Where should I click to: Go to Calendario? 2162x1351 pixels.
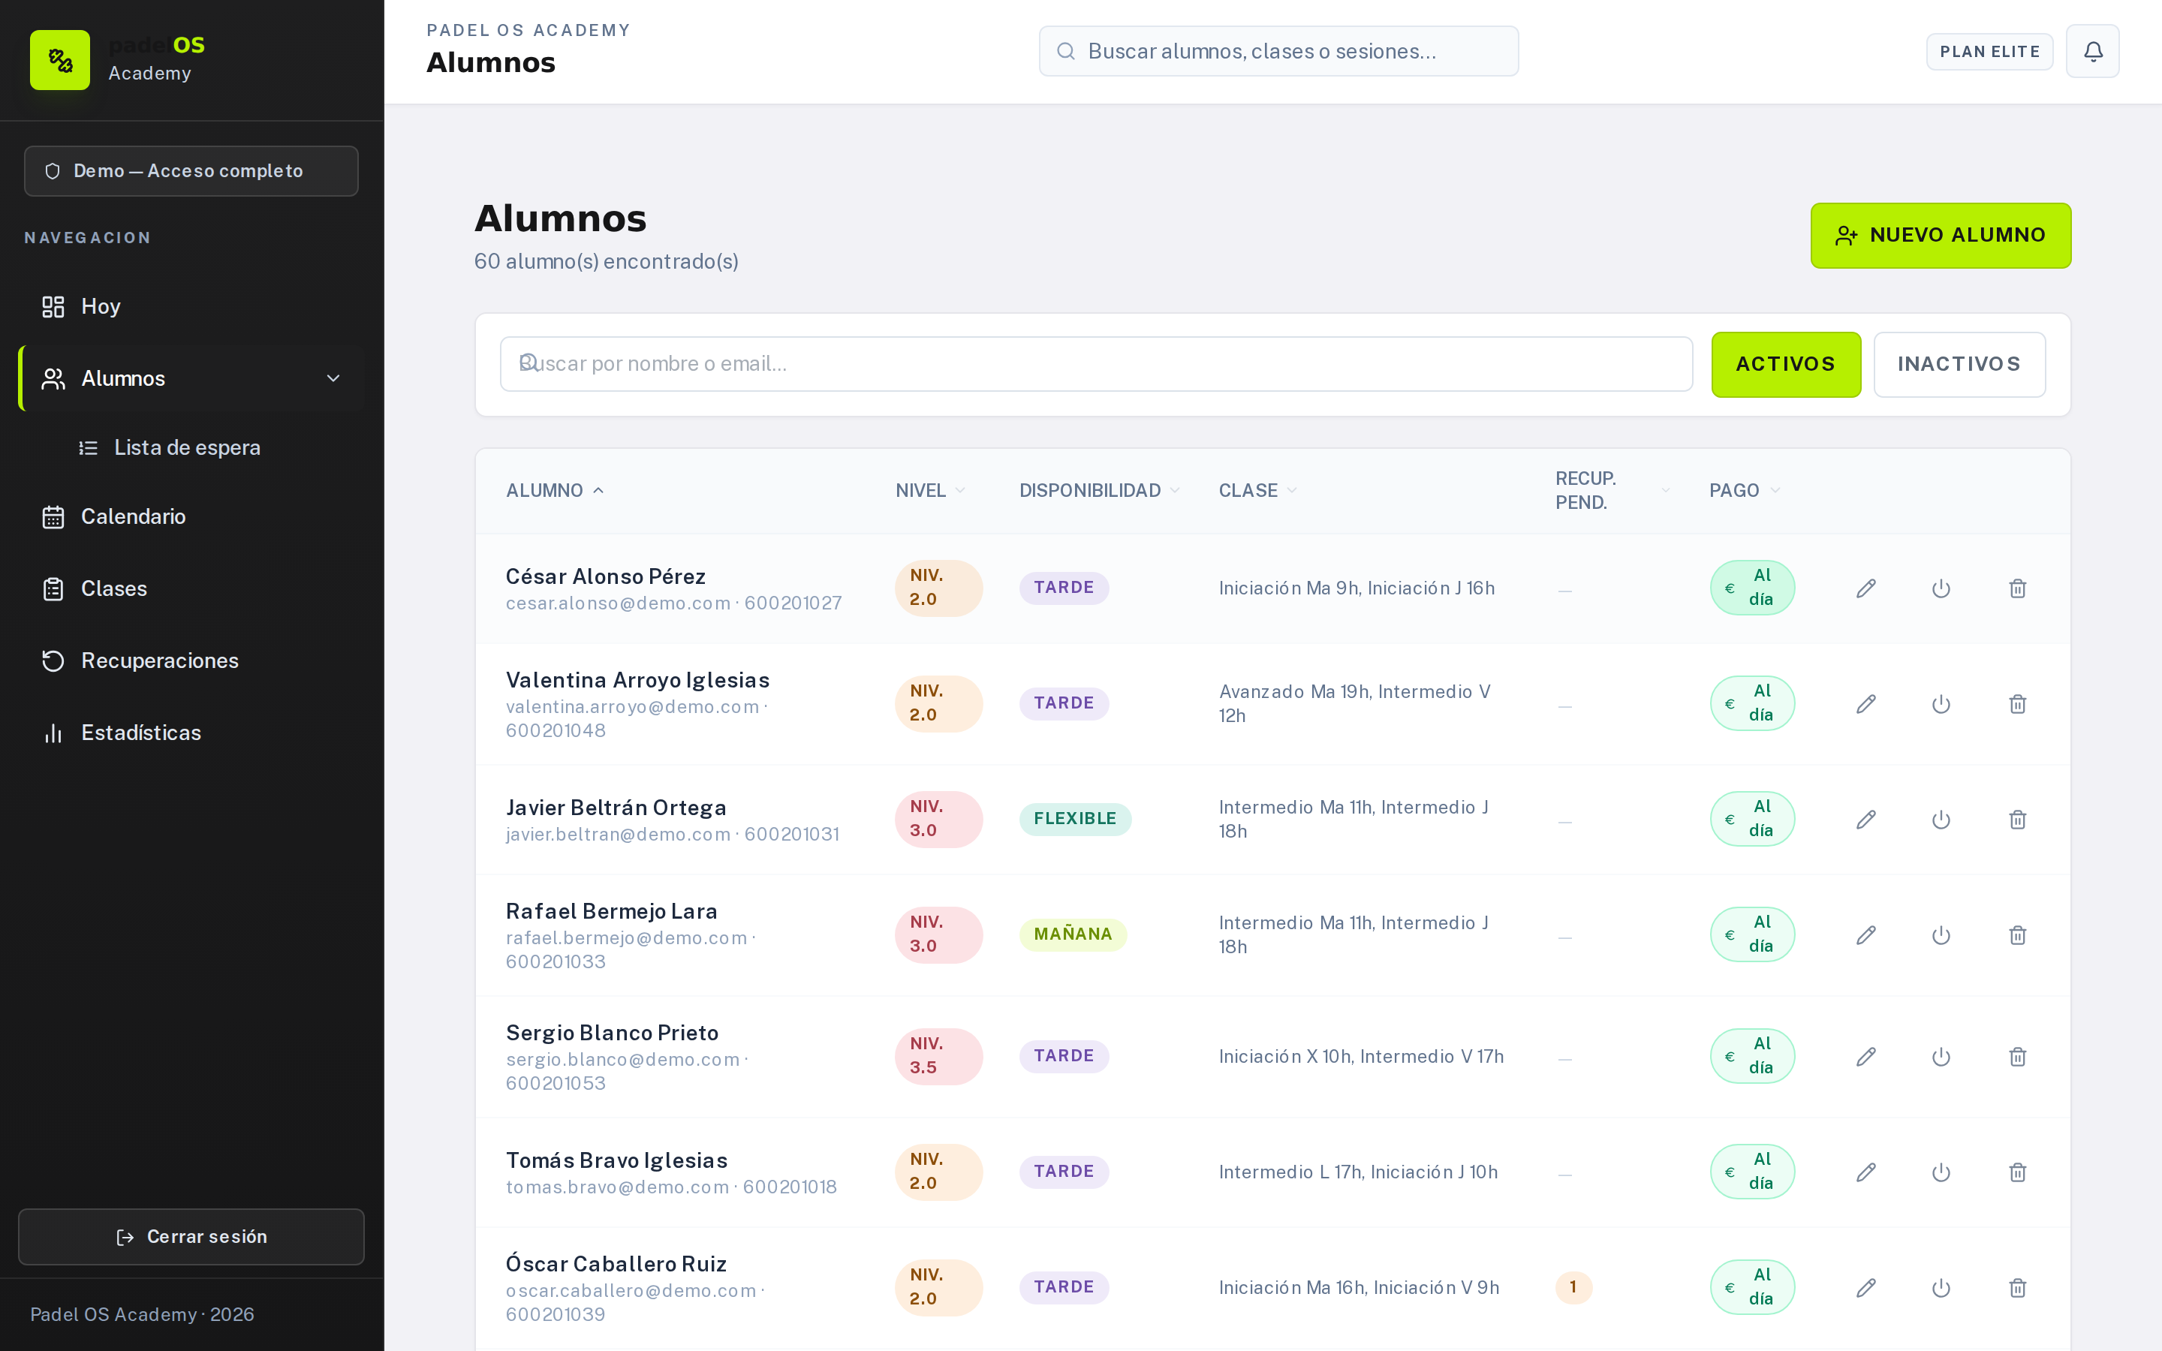click(x=190, y=516)
